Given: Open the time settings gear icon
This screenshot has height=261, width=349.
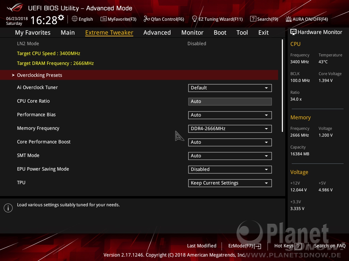Looking at the screenshot, I should (61, 18).
